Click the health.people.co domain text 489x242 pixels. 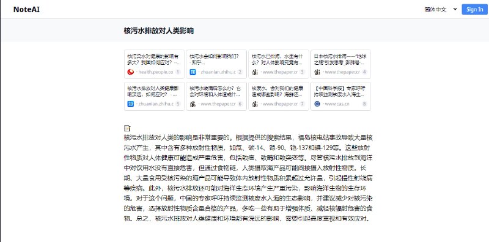tap(156, 72)
